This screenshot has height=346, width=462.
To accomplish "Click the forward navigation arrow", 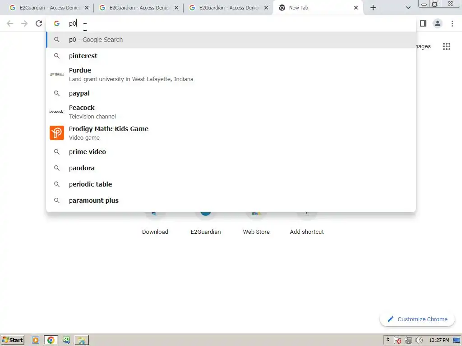I will (x=24, y=23).
